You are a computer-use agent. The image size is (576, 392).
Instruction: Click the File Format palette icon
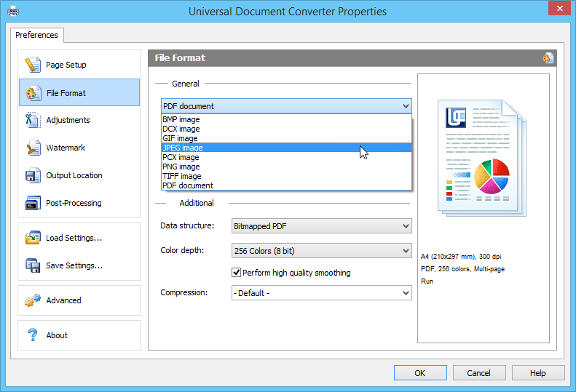tap(33, 93)
